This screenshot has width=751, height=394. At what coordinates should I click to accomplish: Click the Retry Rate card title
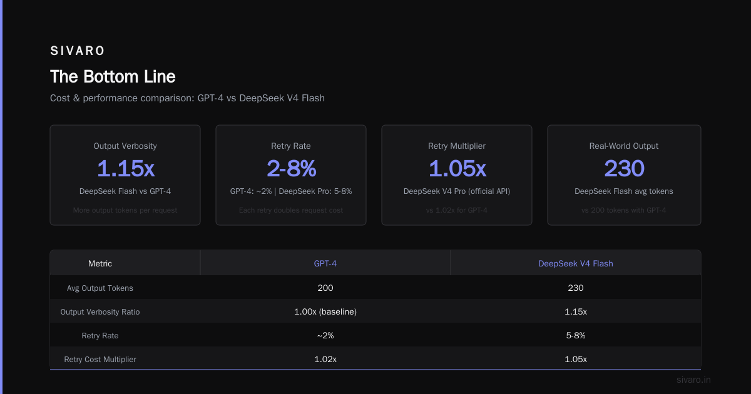[291, 146]
